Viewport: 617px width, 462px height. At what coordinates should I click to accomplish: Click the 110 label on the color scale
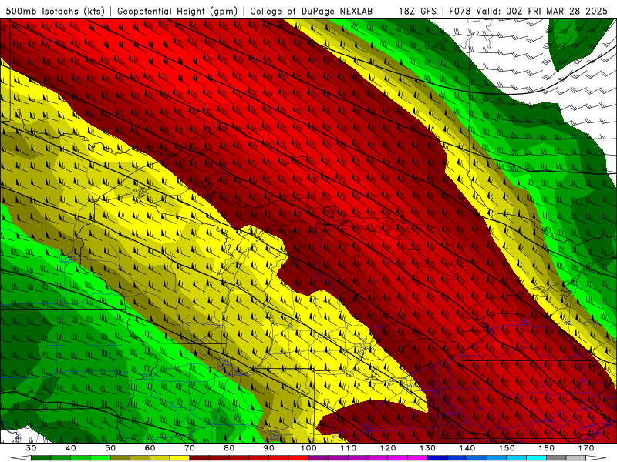tap(349, 448)
